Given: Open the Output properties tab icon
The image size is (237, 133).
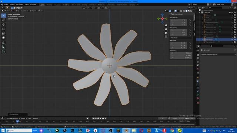Looking at the screenshot, I should click(198, 58).
